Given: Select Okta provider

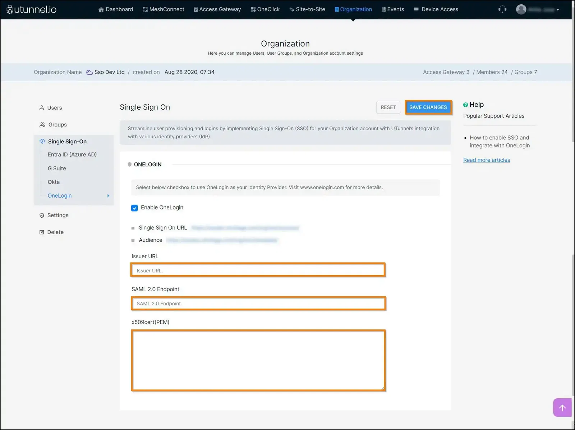Looking at the screenshot, I should pyautogui.click(x=54, y=182).
